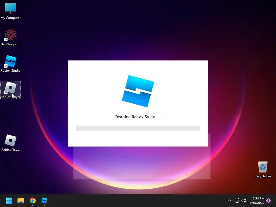Select the DataWagon desktop shortcut
Viewport: 276px width, 207px height.
11,37
